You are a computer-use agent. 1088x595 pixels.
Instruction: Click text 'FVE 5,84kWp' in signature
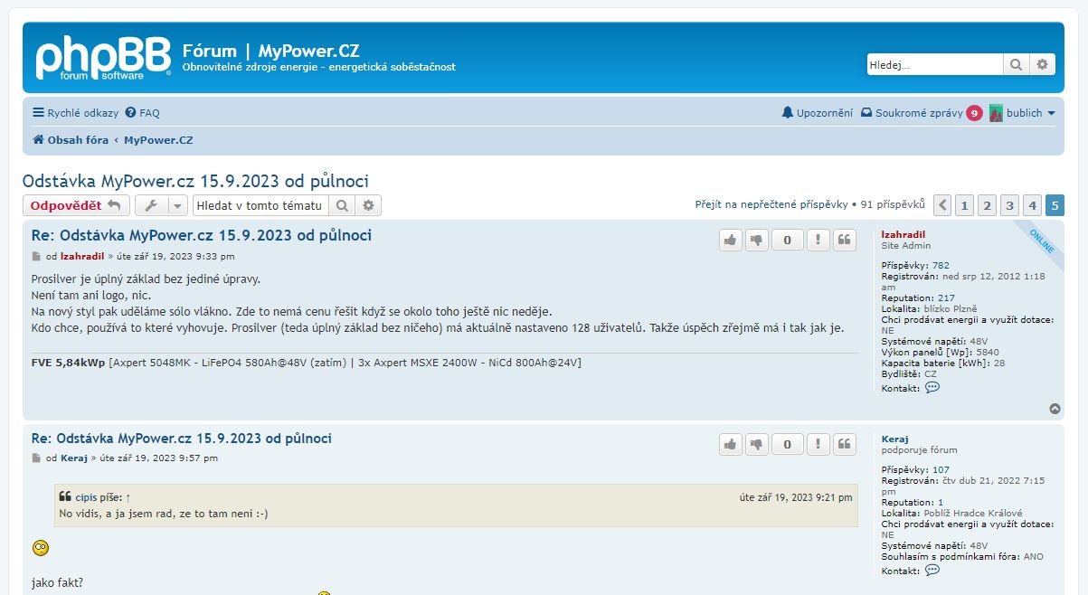click(69, 363)
